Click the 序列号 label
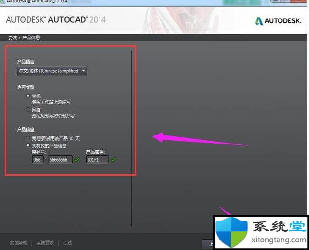 point(39,152)
